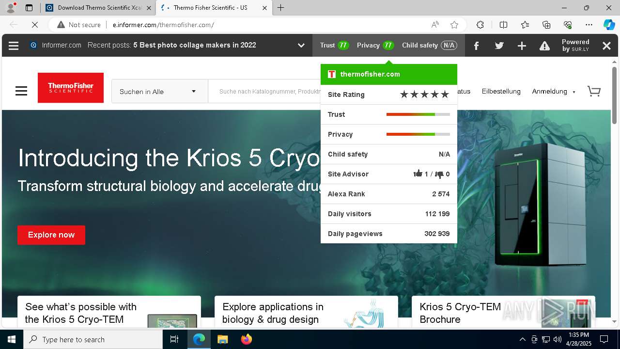
Task: Open the Suchen in Alle dropdown
Action: point(159,91)
